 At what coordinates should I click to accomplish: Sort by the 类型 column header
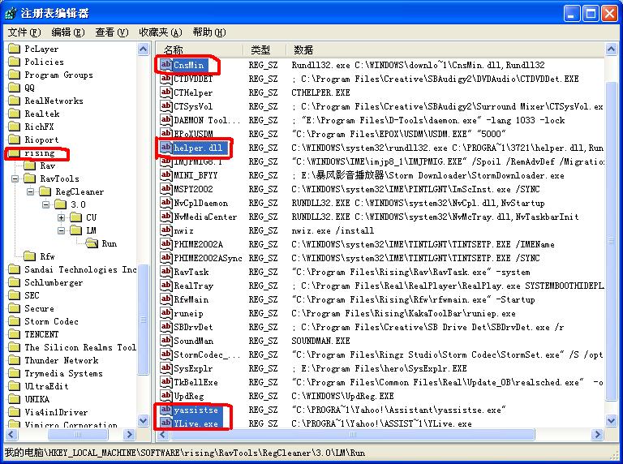tap(264, 49)
